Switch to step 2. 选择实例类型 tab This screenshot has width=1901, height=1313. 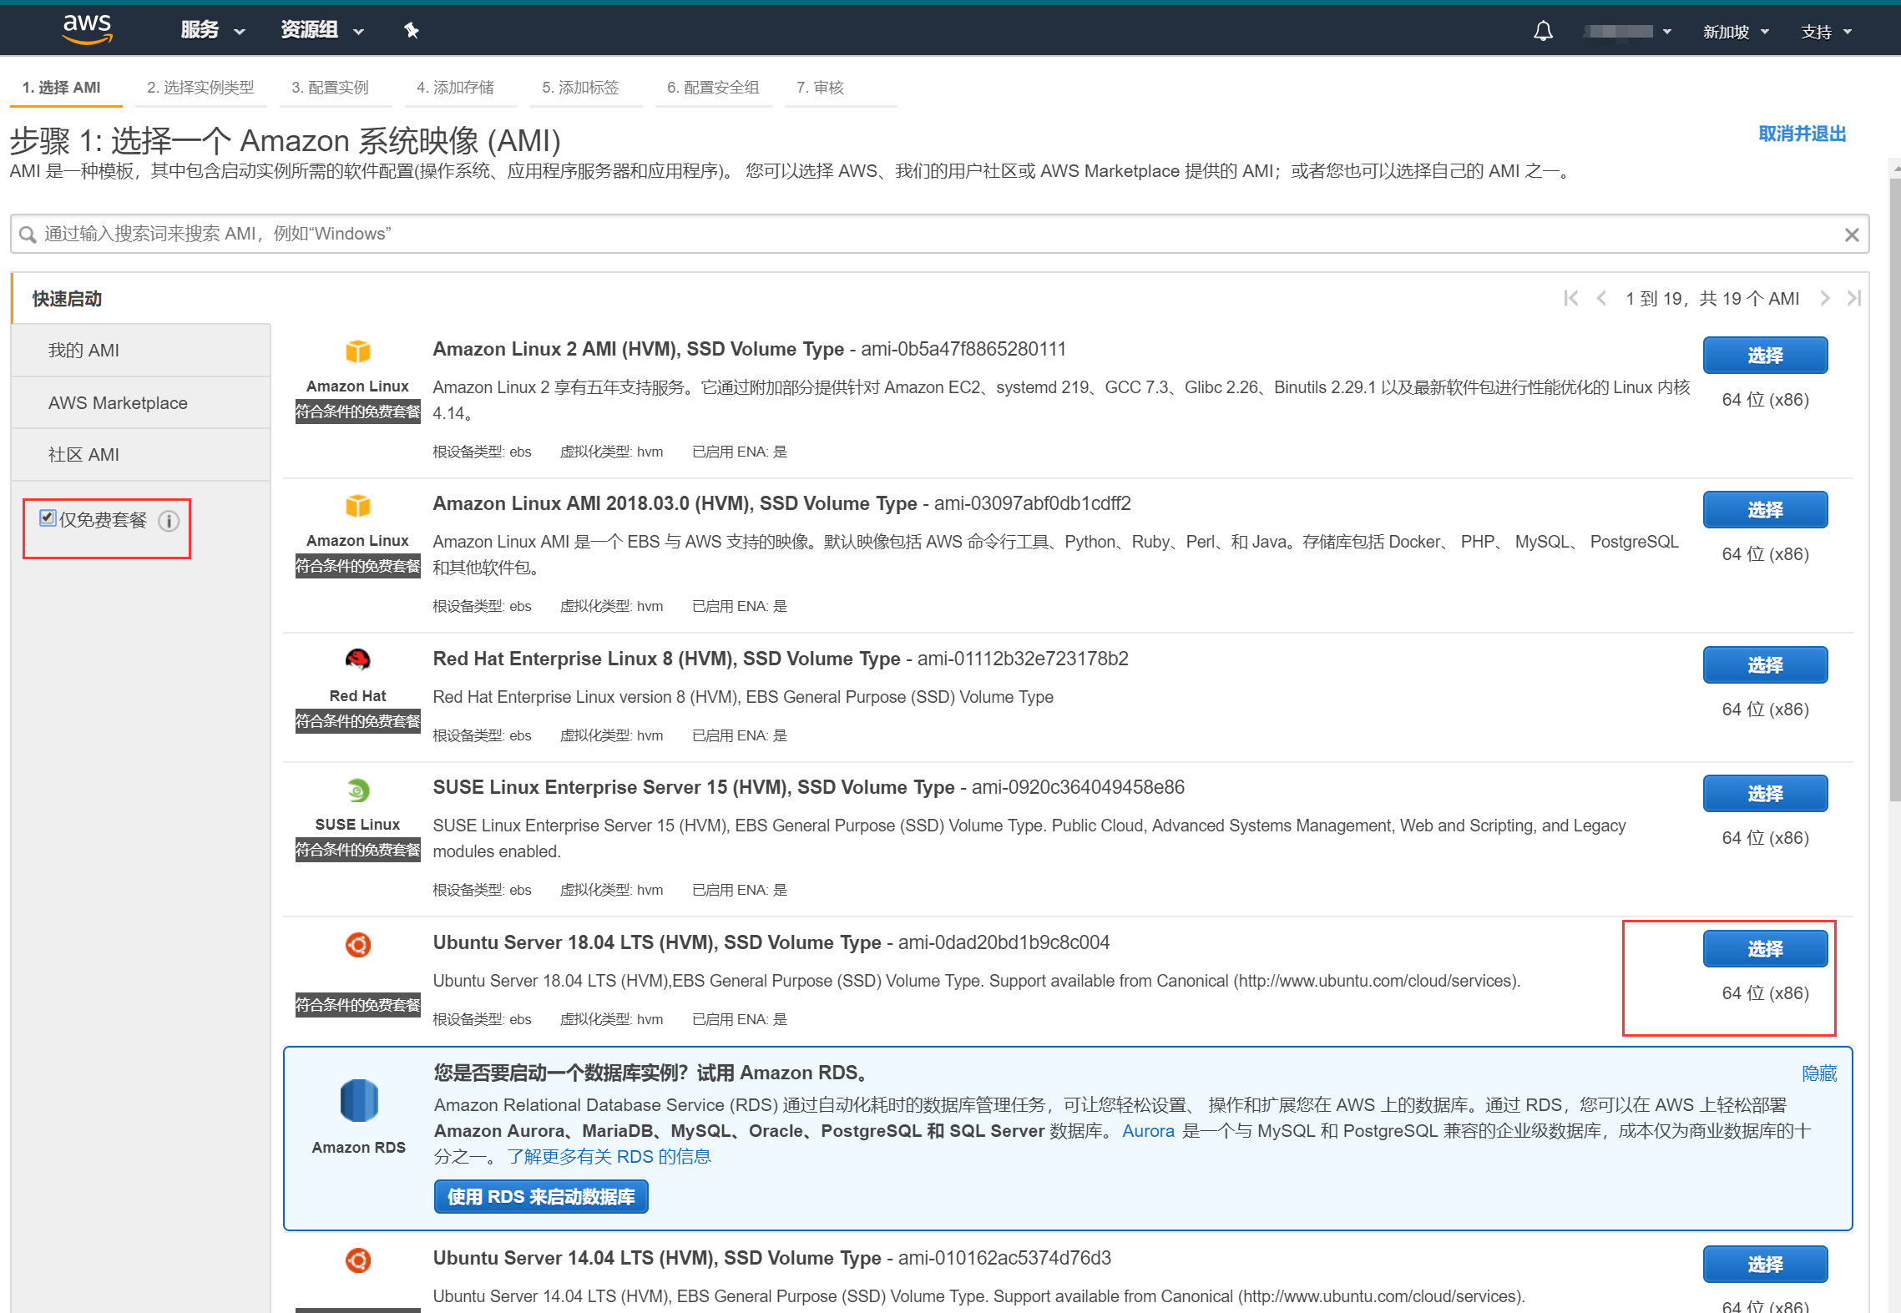(200, 88)
